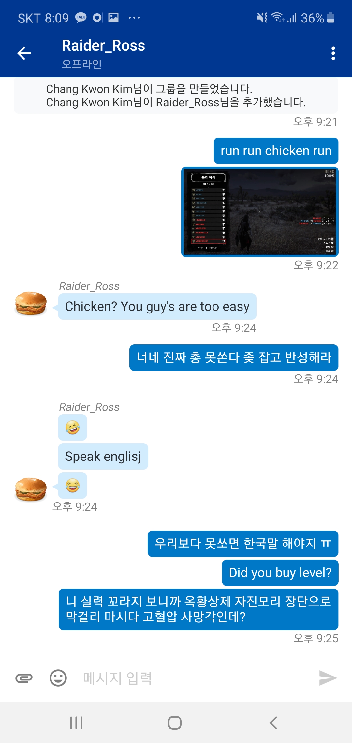Tap the Android home button

click(175, 722)
